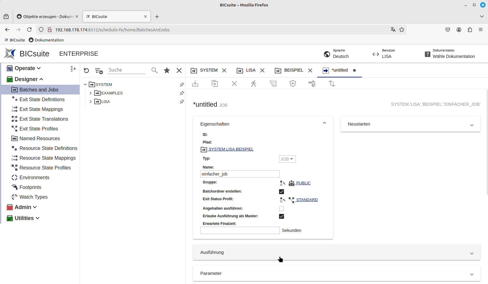488x284 pixels.
Task: Click the running person icon in toolbar
Action: pos(254,83)
